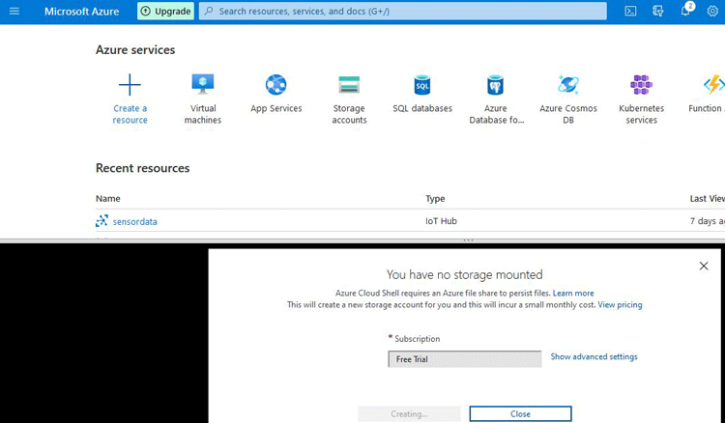Open Azure Cosmos DB service
The image size is (725, 423).
coord(568,99)
